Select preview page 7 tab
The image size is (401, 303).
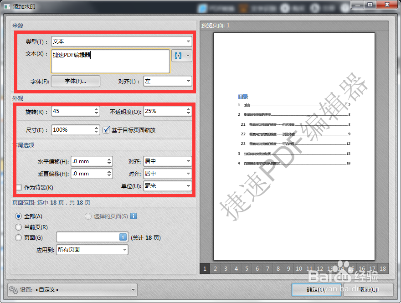pos(268,269)
